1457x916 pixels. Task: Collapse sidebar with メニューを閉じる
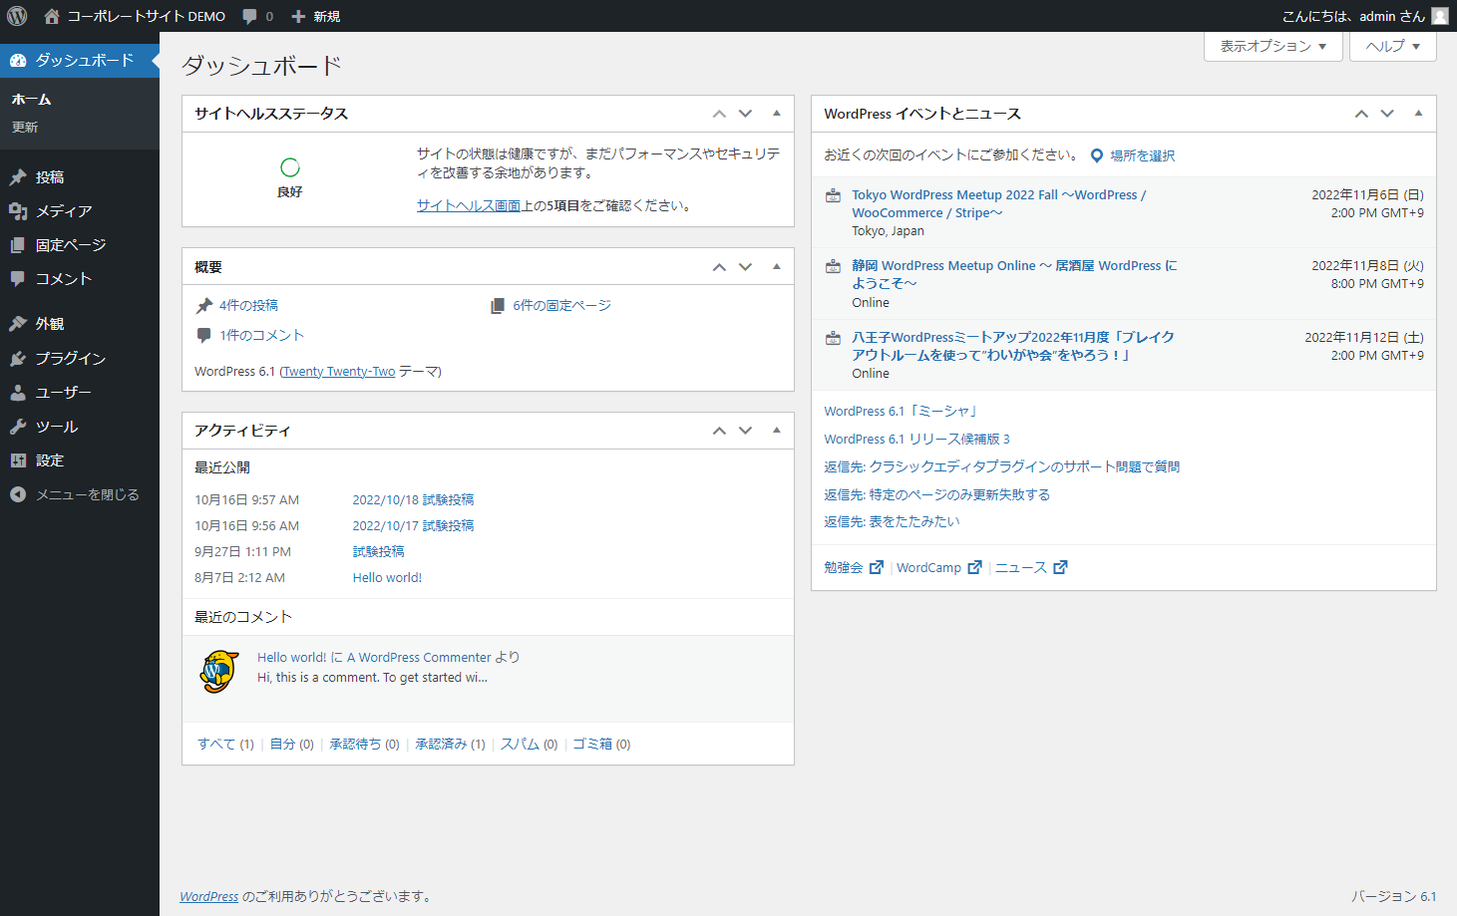point(86,494)
